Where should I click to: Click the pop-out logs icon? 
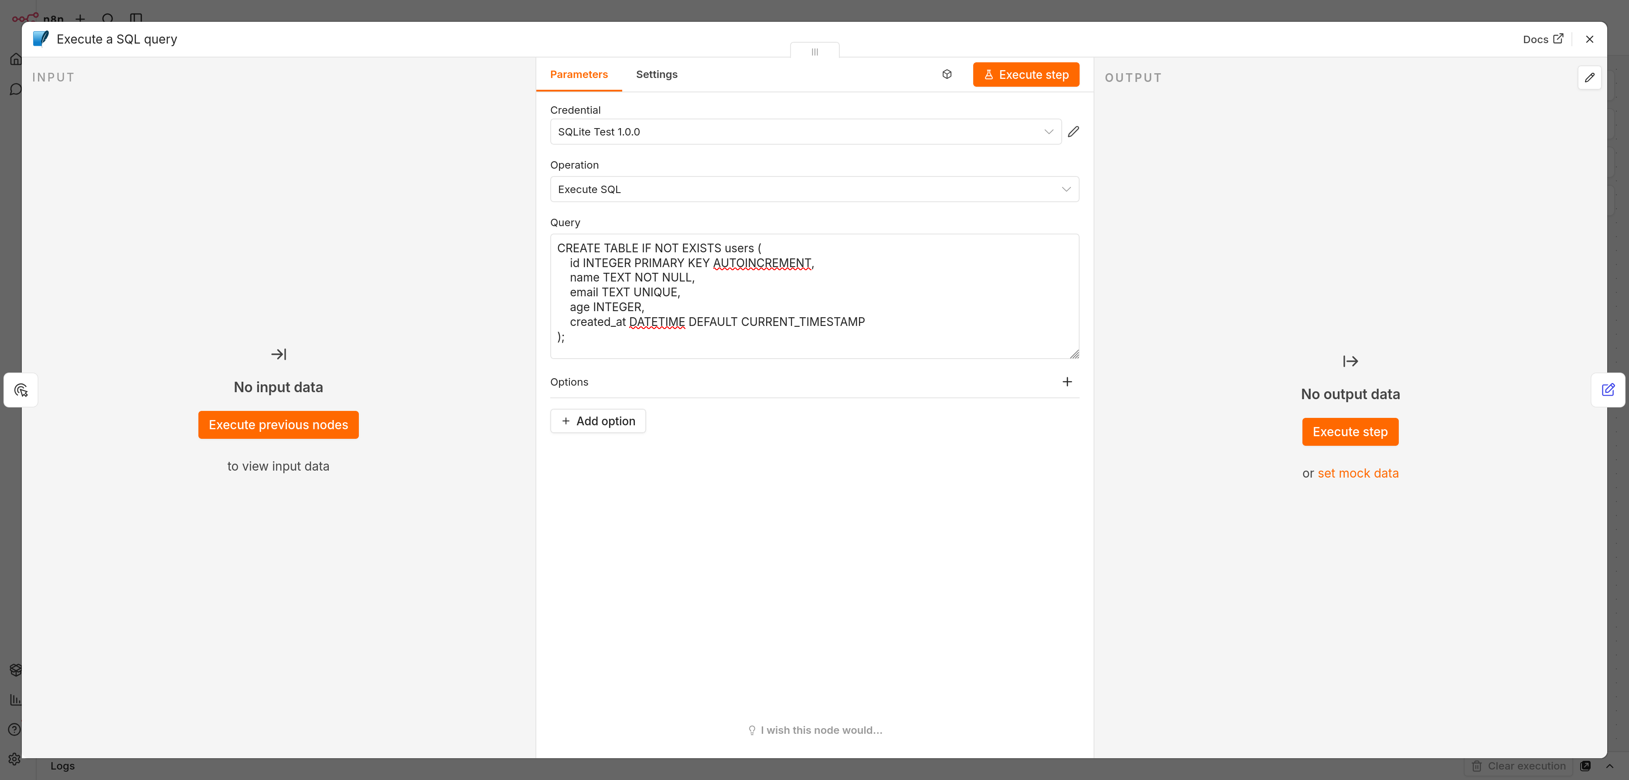pos(1585,766)
